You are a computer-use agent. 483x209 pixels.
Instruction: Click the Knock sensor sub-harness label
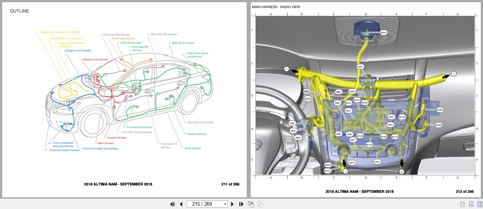point(66,38)
